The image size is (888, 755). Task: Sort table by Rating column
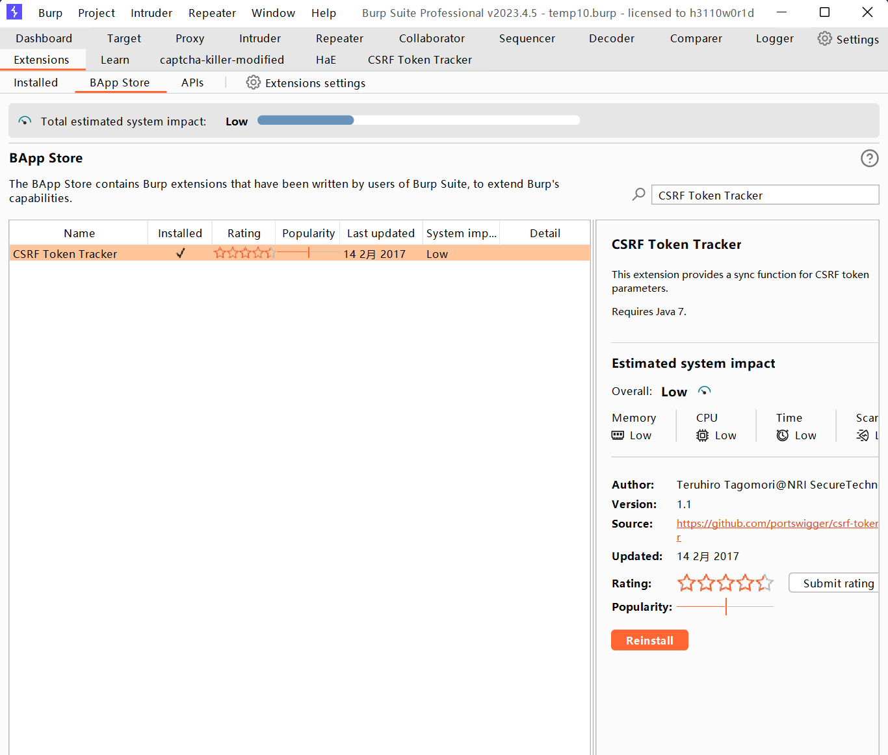click(244, 233)
